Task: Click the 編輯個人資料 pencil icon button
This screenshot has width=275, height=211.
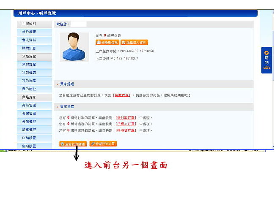Action: pos(134,43)
